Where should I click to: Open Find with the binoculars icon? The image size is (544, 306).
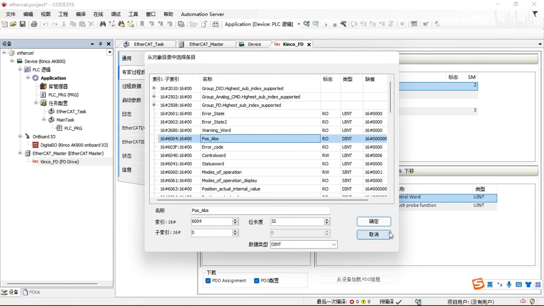click(x=103, y=24)
